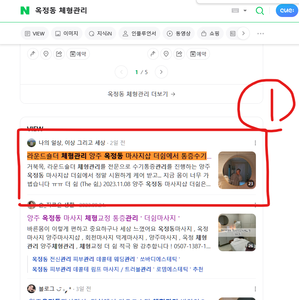Open related link 옥정동 전신관리 피부관리 데콜테
Screen dimensions: 299x300
coord(106,259)
